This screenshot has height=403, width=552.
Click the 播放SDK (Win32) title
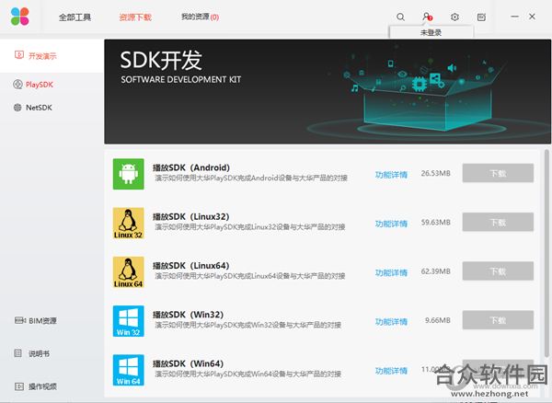tap(188, 315)
